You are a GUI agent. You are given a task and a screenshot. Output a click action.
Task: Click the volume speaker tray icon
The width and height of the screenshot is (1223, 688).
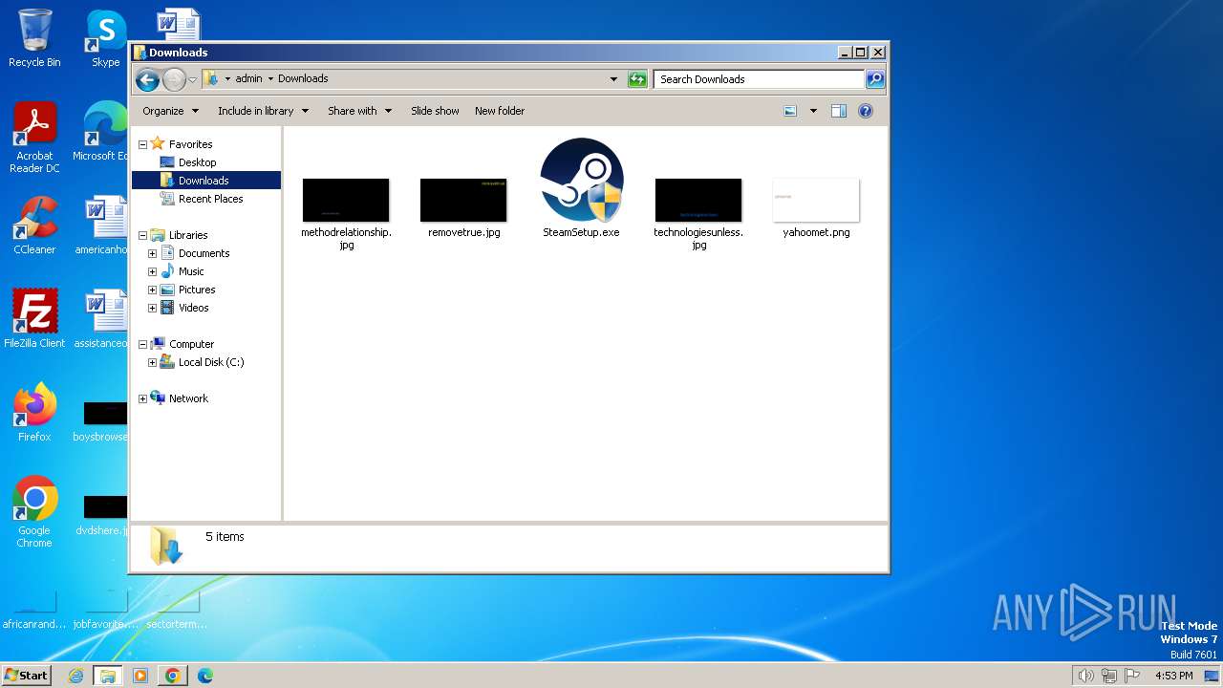coord(1085,676)
